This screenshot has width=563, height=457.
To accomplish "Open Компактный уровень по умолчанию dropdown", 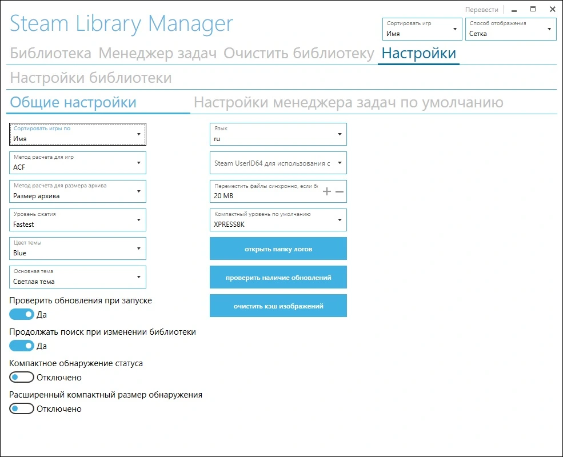I will (x=278, y=220).
